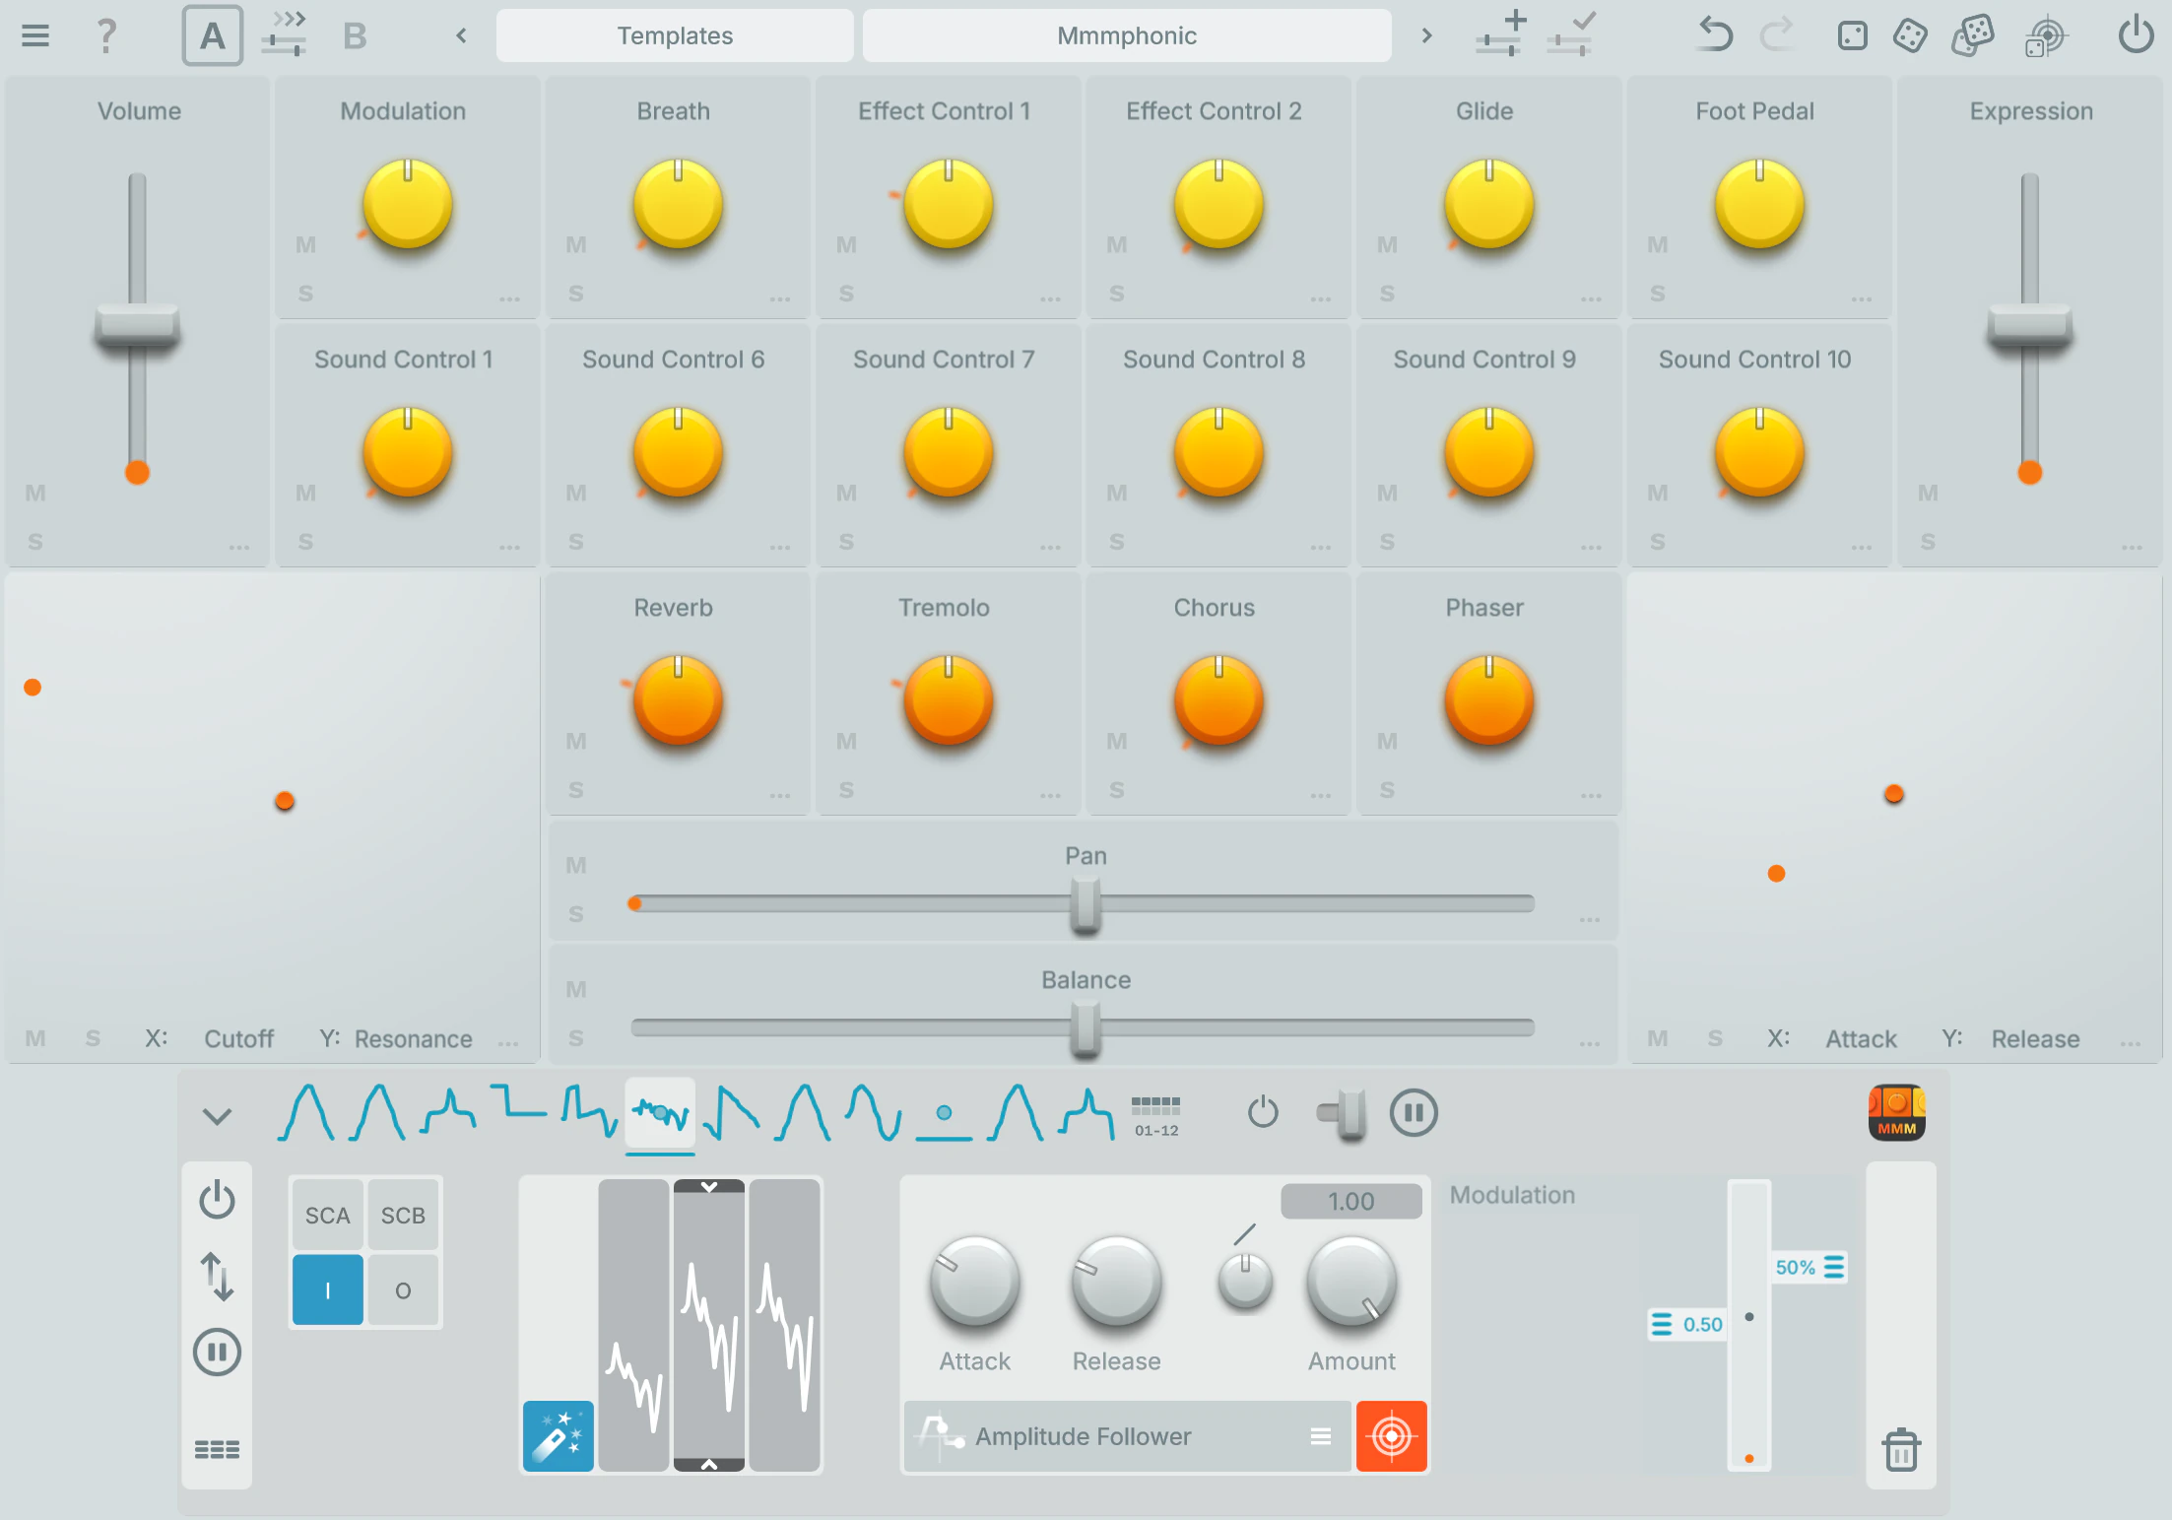Image resolution: width=2172 pixels, height=1520 pixels.
Task: Click the add control sliders icon
Action: click(1501, 34)
